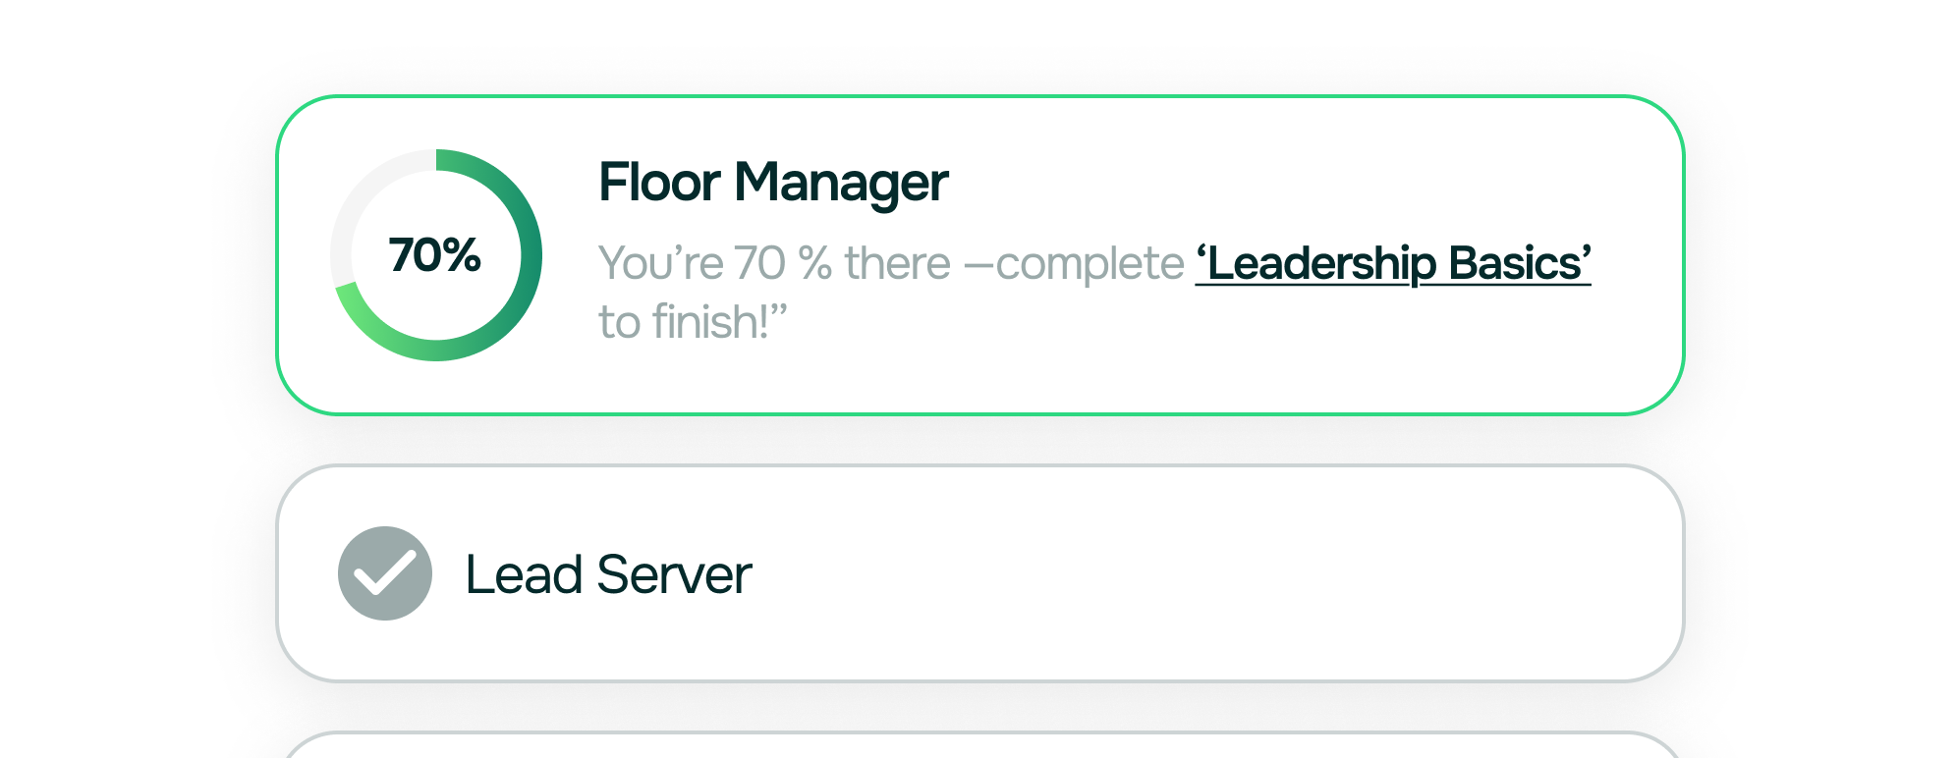
Task: Click inside the Floor Manager progress circle
Action: click(x=434, y=255)
